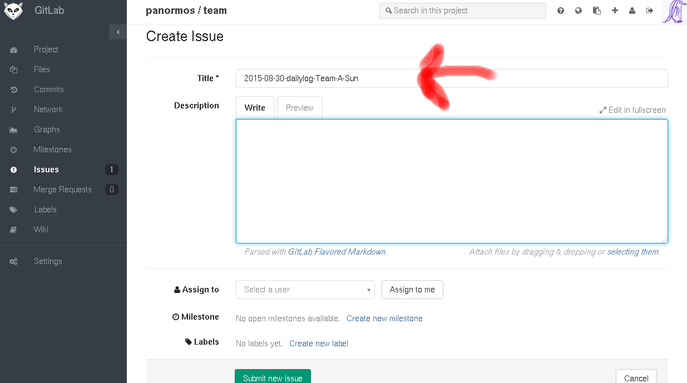Viewport: 687px width, 383px height.
Task: Click the sign out icon
Action: click(x=650, y=11)
